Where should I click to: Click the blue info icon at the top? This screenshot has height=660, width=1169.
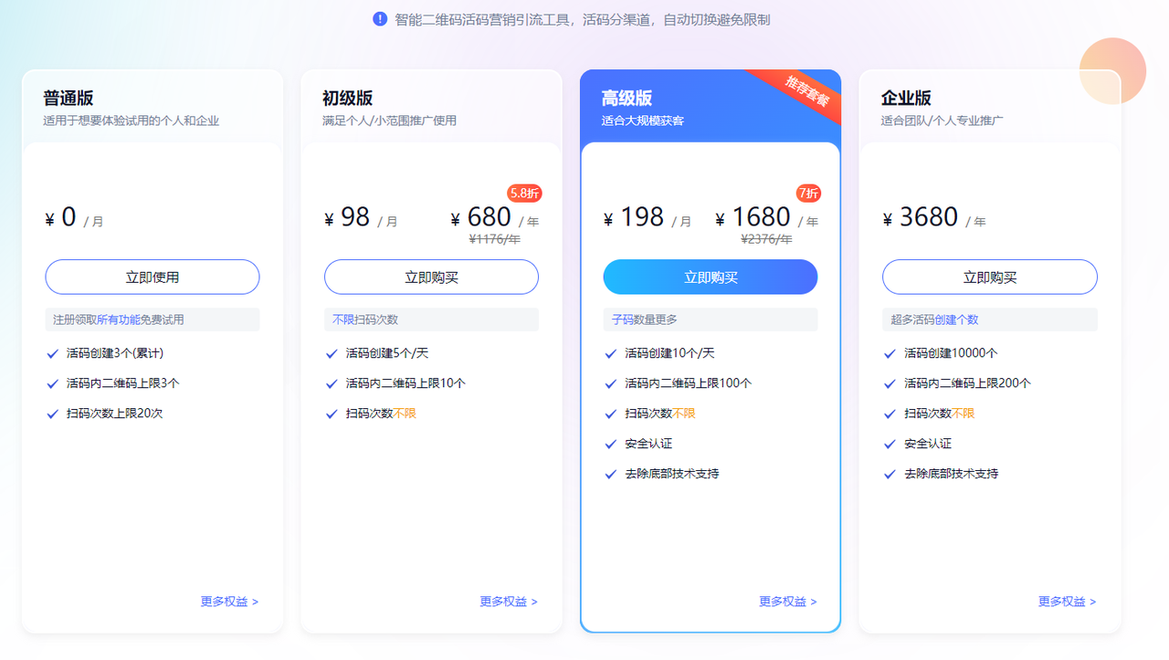tap(380, 19)
